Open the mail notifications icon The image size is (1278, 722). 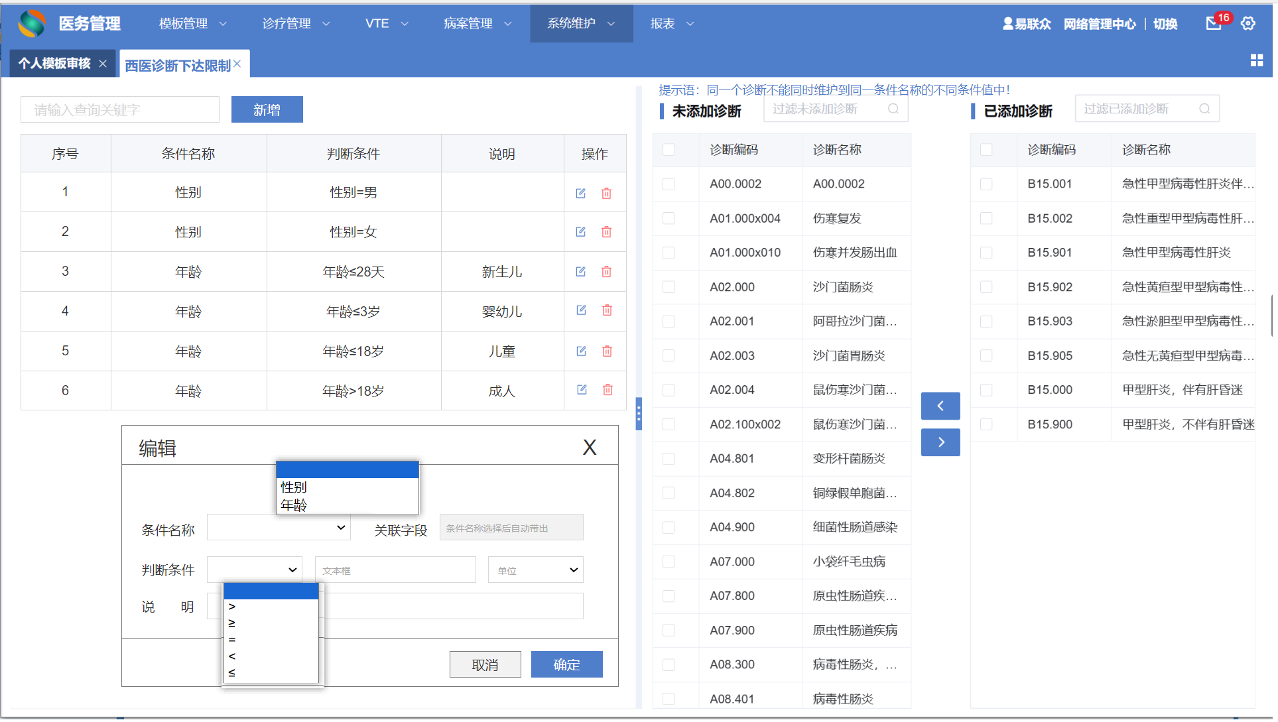click(1213, 24)
